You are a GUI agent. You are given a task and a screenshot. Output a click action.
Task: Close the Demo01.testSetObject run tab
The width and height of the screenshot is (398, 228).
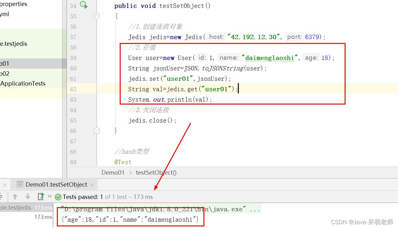click(x=92, y=185)
